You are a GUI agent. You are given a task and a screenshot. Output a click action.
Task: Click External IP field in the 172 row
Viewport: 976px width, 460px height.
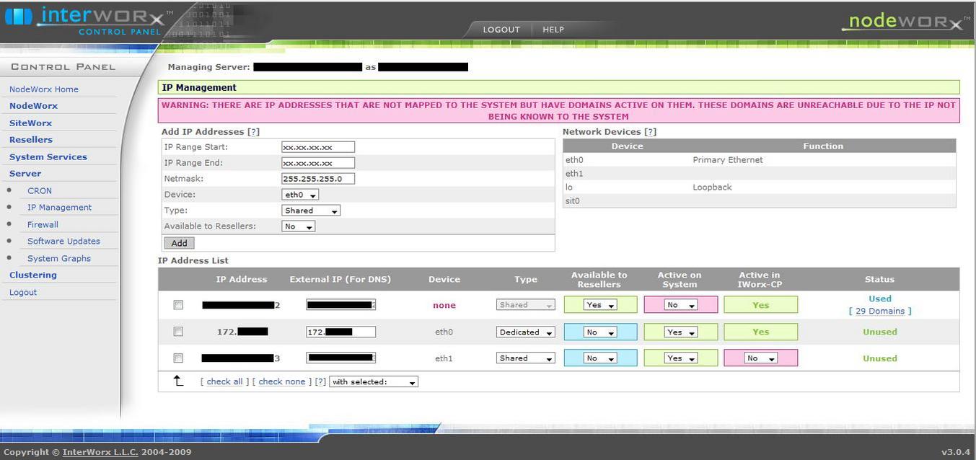point(340,332)
